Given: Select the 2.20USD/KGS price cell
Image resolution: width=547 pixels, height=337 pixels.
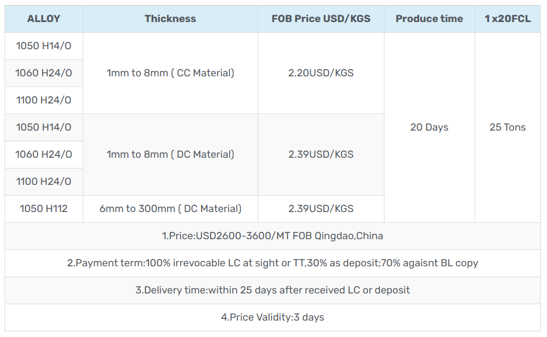Looking at the screenshot, I should [x=320, y=73].
